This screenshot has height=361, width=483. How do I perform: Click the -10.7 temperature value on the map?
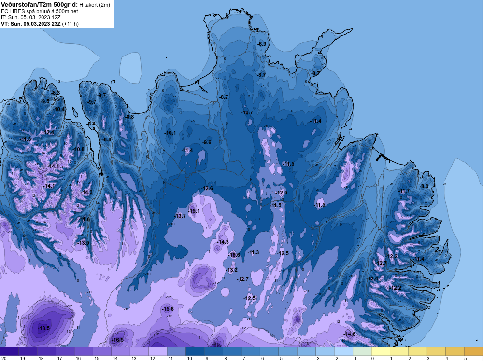(247, 112)
